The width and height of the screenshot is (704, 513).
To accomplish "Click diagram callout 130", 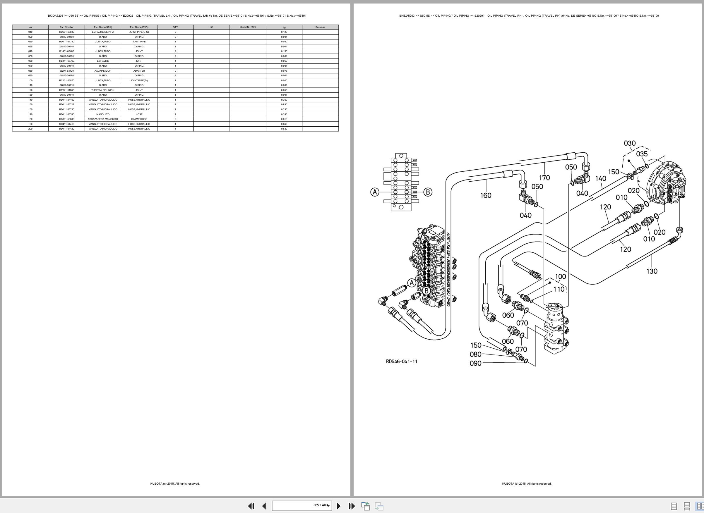I will (652, 271).
